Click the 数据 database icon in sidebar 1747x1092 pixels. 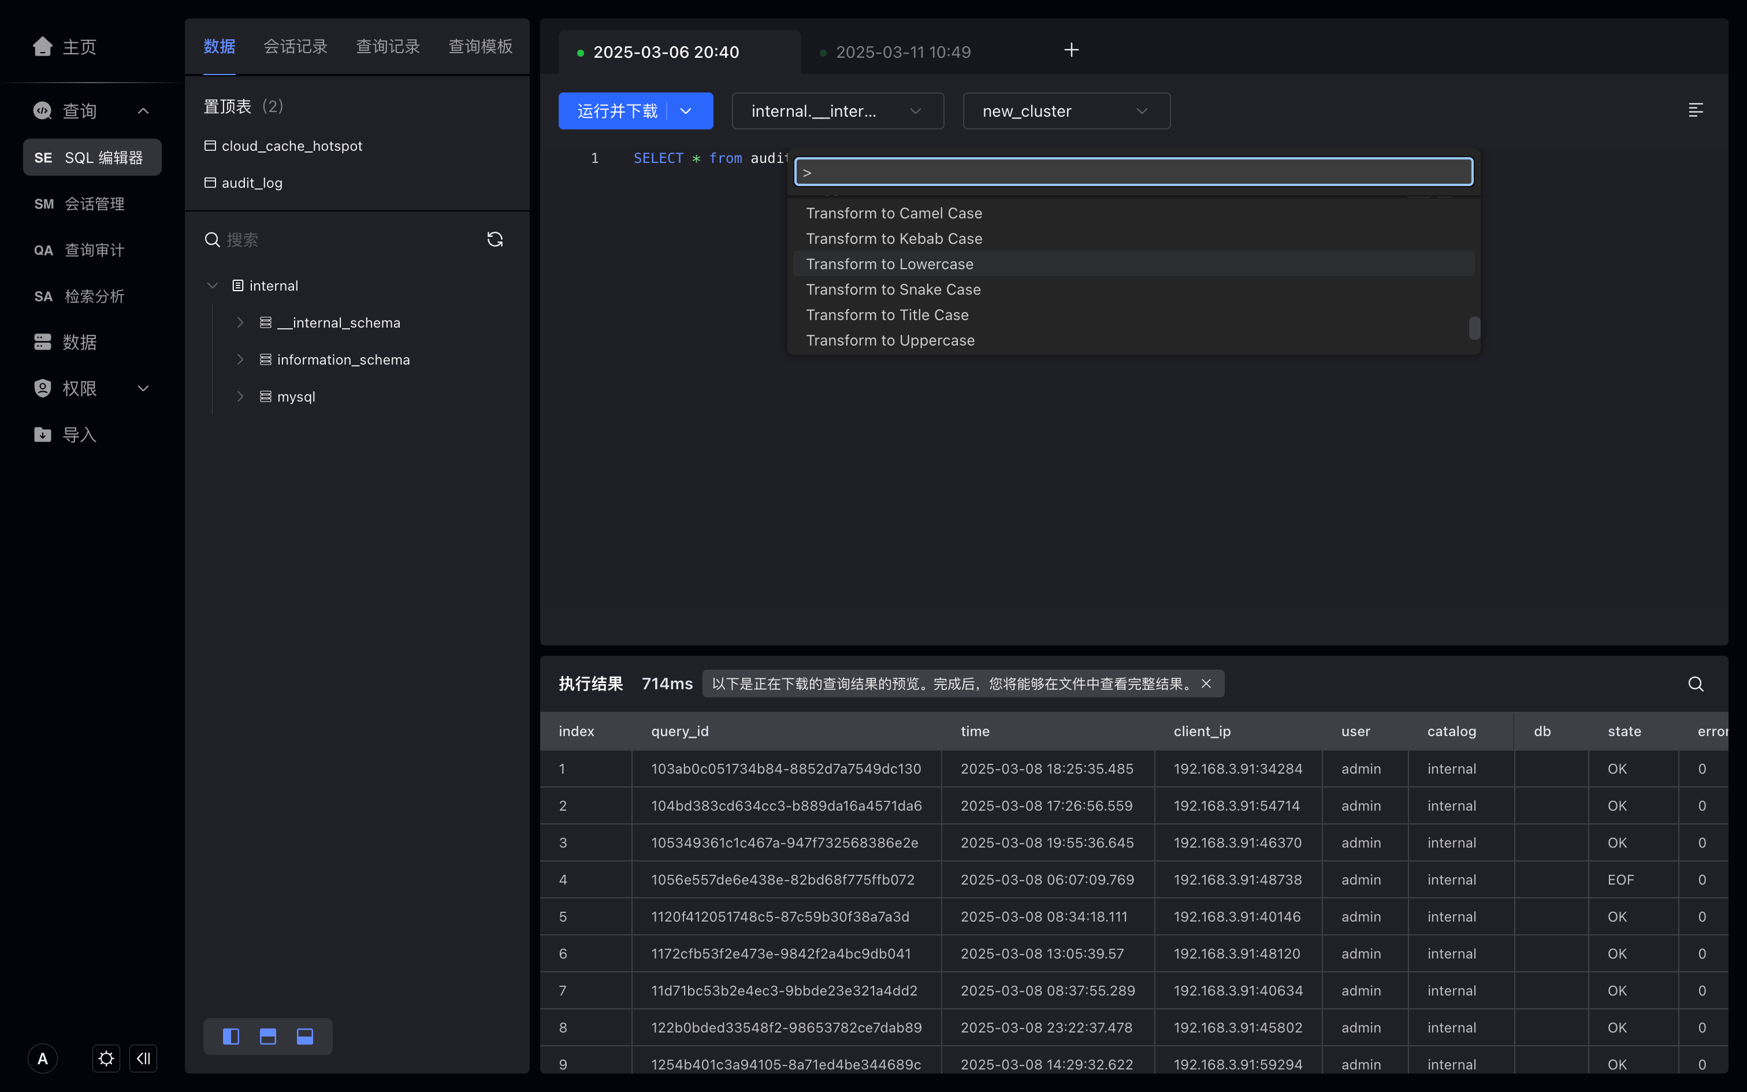pyautogui.click(x=43, y=342)
